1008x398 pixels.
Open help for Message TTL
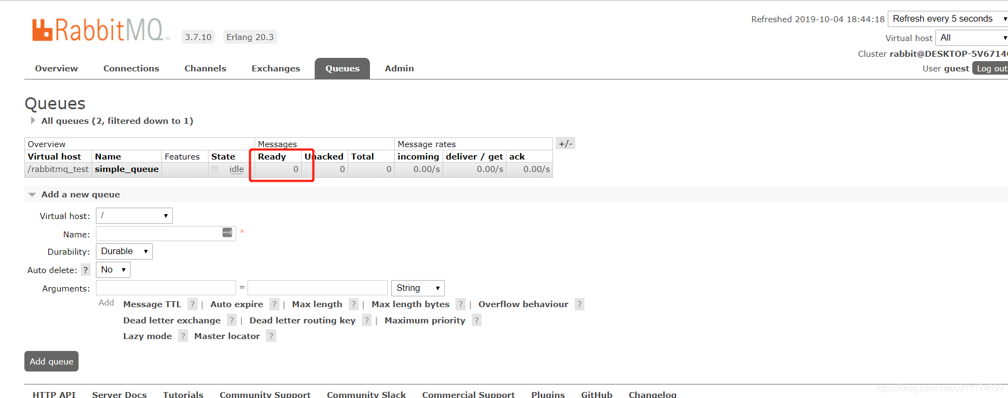pyautogui.click(x=192, y=304)
